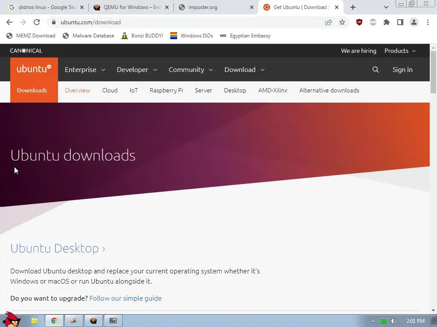Open the Cloud subnav item
437x327 pixels.
(110, 90)
